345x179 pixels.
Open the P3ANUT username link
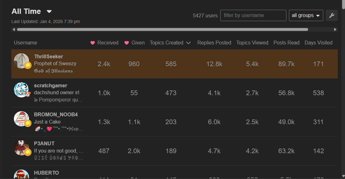pos(44,144)
